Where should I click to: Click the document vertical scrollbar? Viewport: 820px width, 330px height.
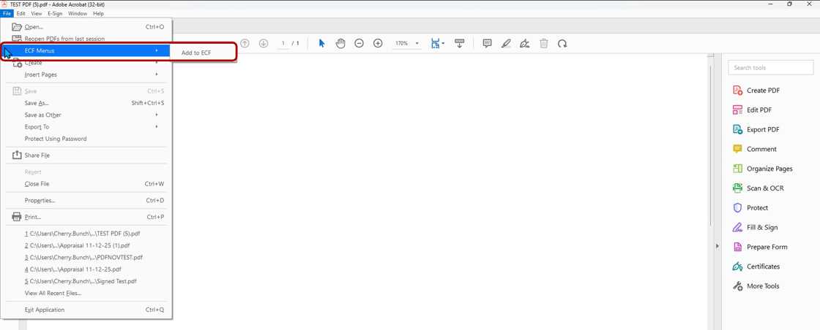click(x=709, y=146)
